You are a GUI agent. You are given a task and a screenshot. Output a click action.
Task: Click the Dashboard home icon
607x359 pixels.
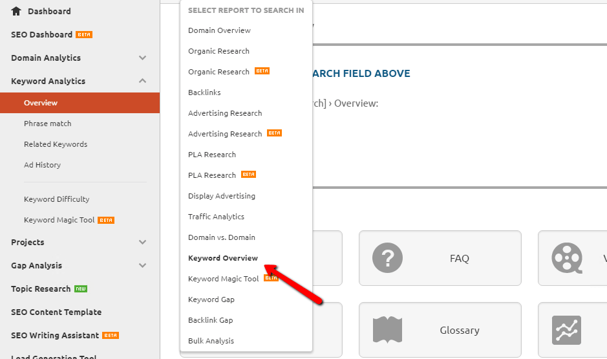pyautogui.click(x=16, y=11)
